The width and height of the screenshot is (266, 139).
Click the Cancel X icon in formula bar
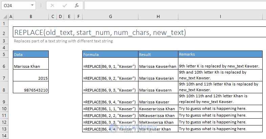pyautogui.click(x=52, y=5)
